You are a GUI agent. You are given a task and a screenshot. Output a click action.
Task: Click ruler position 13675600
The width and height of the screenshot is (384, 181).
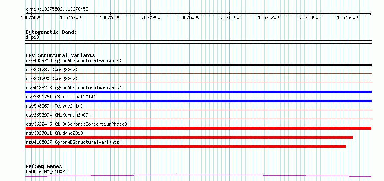[31, 17]
